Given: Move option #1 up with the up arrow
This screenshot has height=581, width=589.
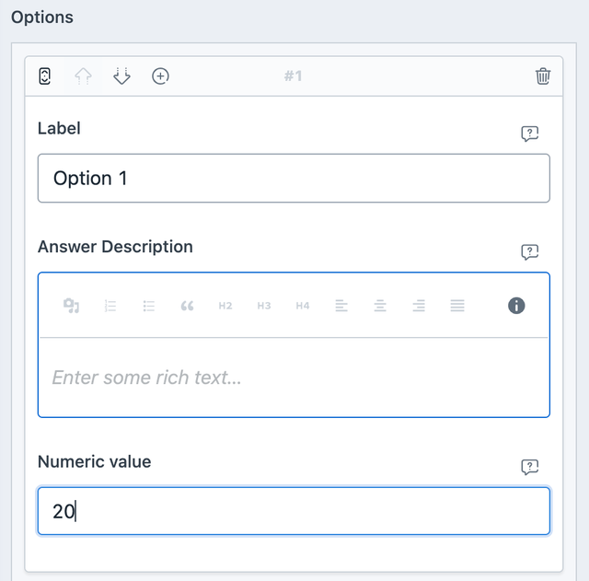Looking at the screenshot, I should 84,76.
